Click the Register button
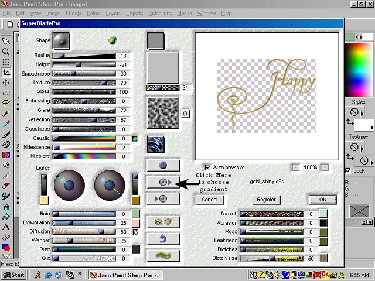The height and width of the screenshot is (281, 375). [266, 200]
